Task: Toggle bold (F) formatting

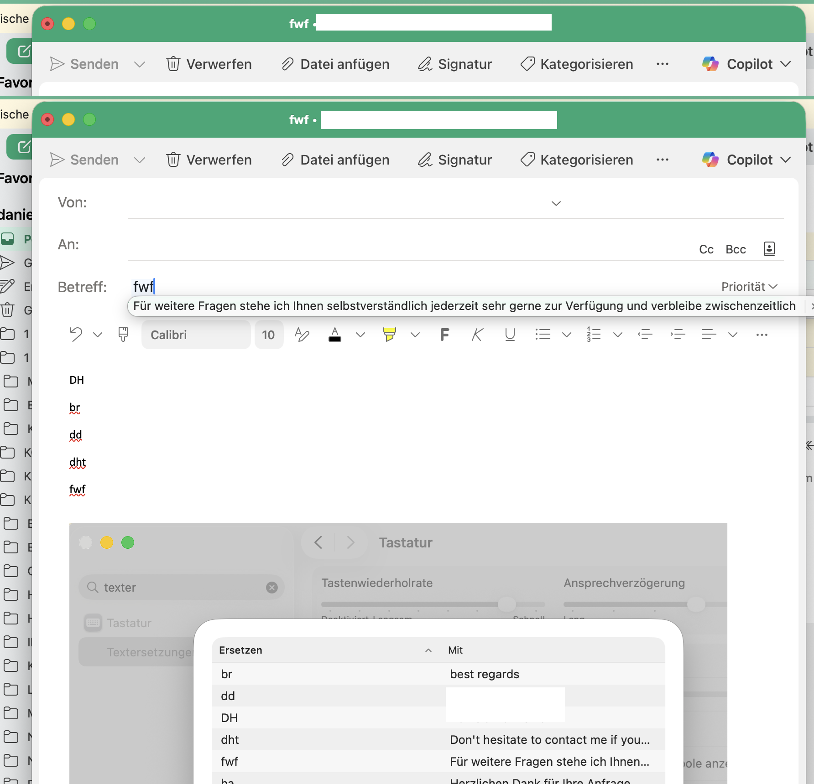Action: click(445, 335)
